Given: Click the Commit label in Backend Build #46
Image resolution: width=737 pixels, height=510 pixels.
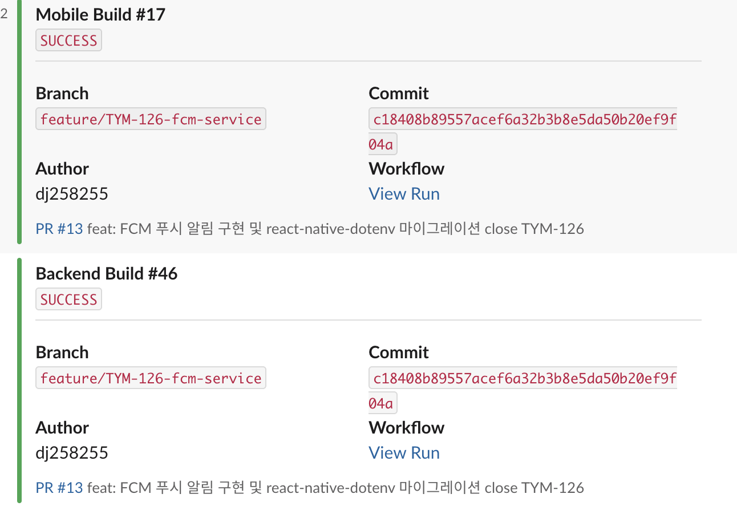Looking at the screenshot, I should point(399,353).
